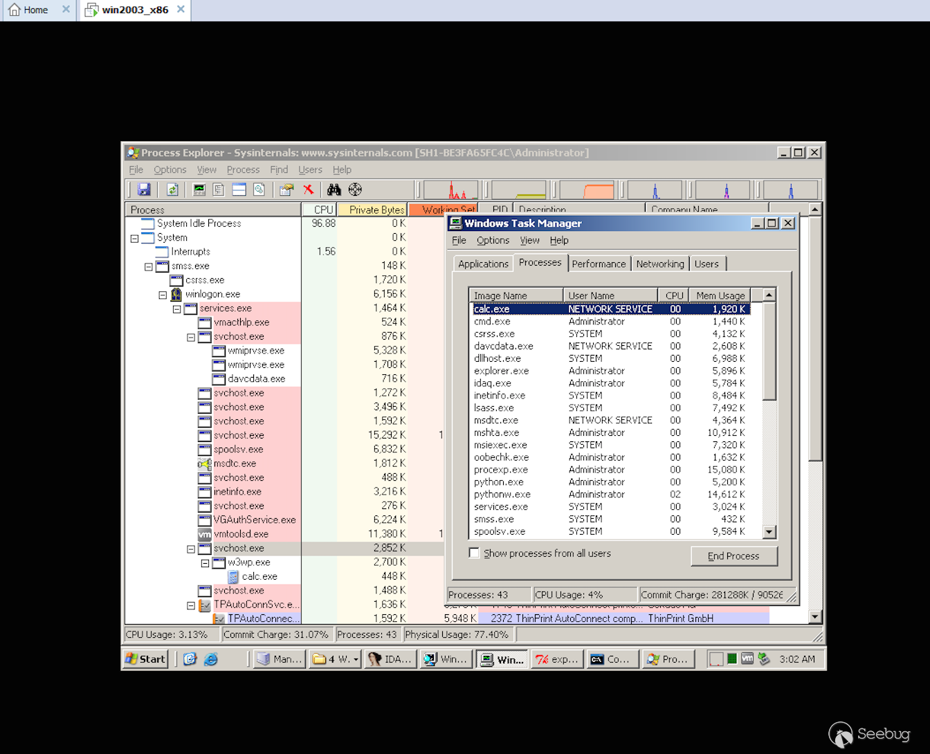Open System Information graph icon

[x=199, y=190]
